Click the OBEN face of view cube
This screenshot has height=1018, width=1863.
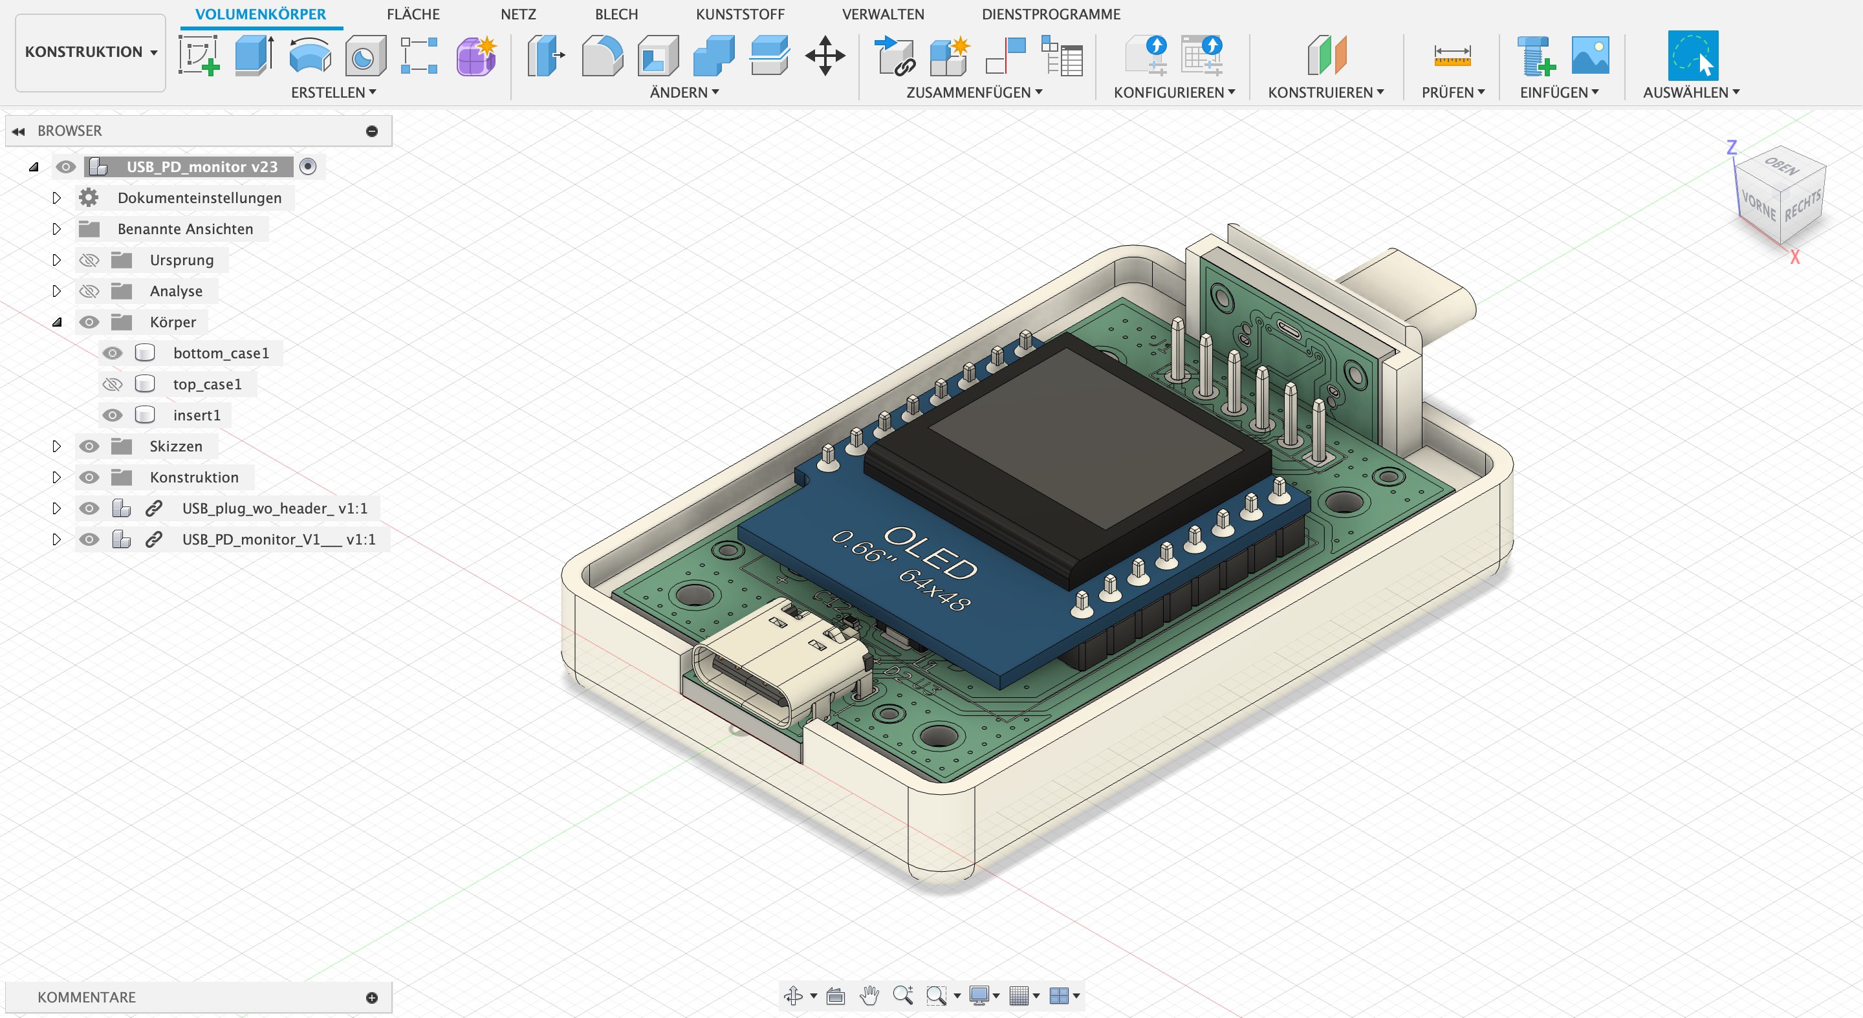(1782, 167)
